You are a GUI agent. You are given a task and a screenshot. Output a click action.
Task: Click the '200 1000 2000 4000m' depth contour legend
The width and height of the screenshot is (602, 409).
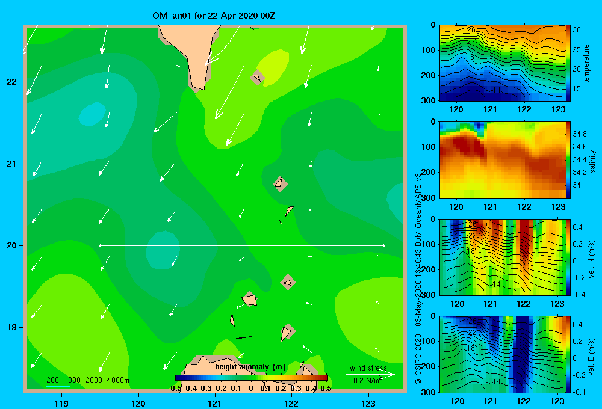click(x=87, y=380)
